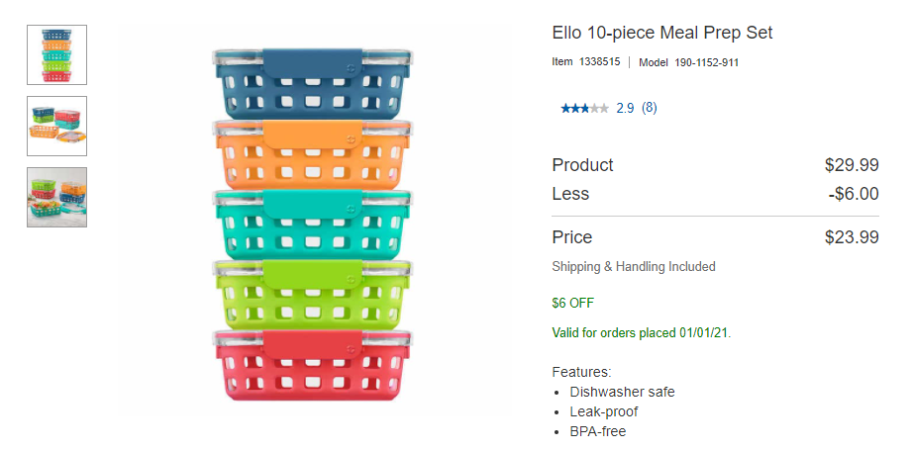Click the red container in the main image
Viewport: 912px width, 451px height.
[x=313, y=366]
